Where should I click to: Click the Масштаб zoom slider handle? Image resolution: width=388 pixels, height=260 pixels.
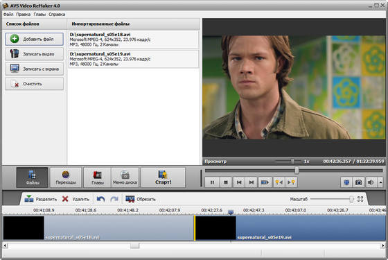coord(351,199)
